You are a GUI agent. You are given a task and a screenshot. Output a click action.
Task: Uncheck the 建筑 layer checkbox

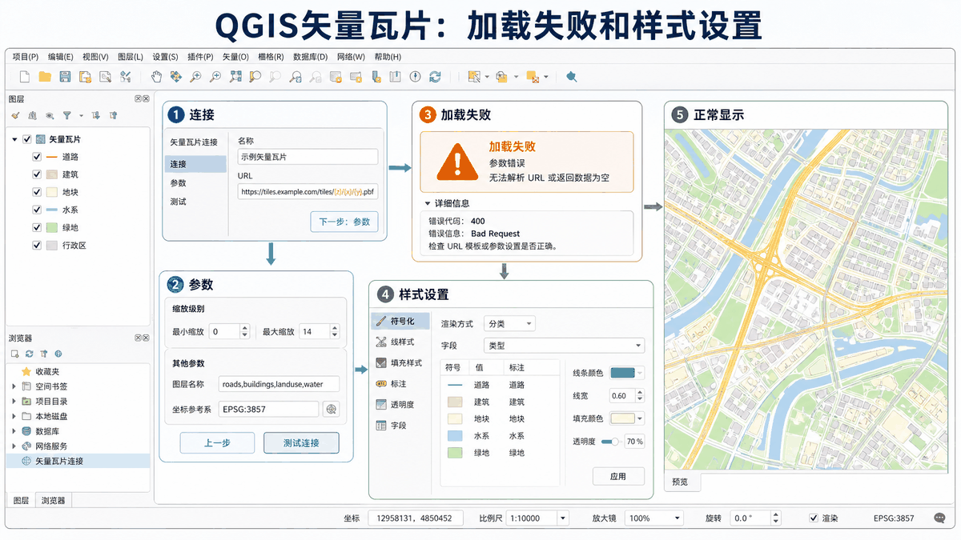[x=37, y=174]
